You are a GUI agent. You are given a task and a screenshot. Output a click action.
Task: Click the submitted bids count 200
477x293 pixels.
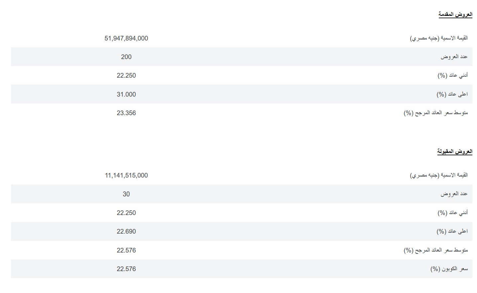tap(126, 57)
